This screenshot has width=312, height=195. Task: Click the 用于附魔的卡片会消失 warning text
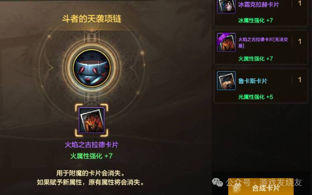click(91, 173)
